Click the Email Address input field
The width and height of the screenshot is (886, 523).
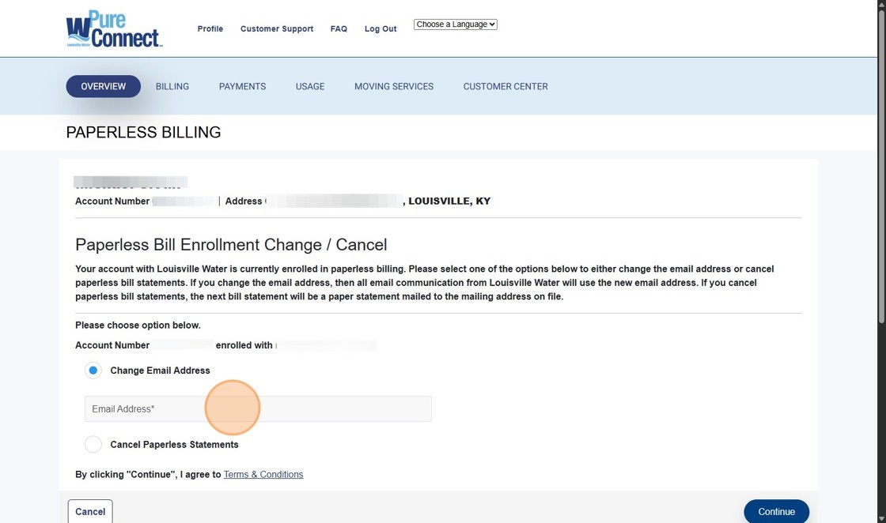(257, 408)
